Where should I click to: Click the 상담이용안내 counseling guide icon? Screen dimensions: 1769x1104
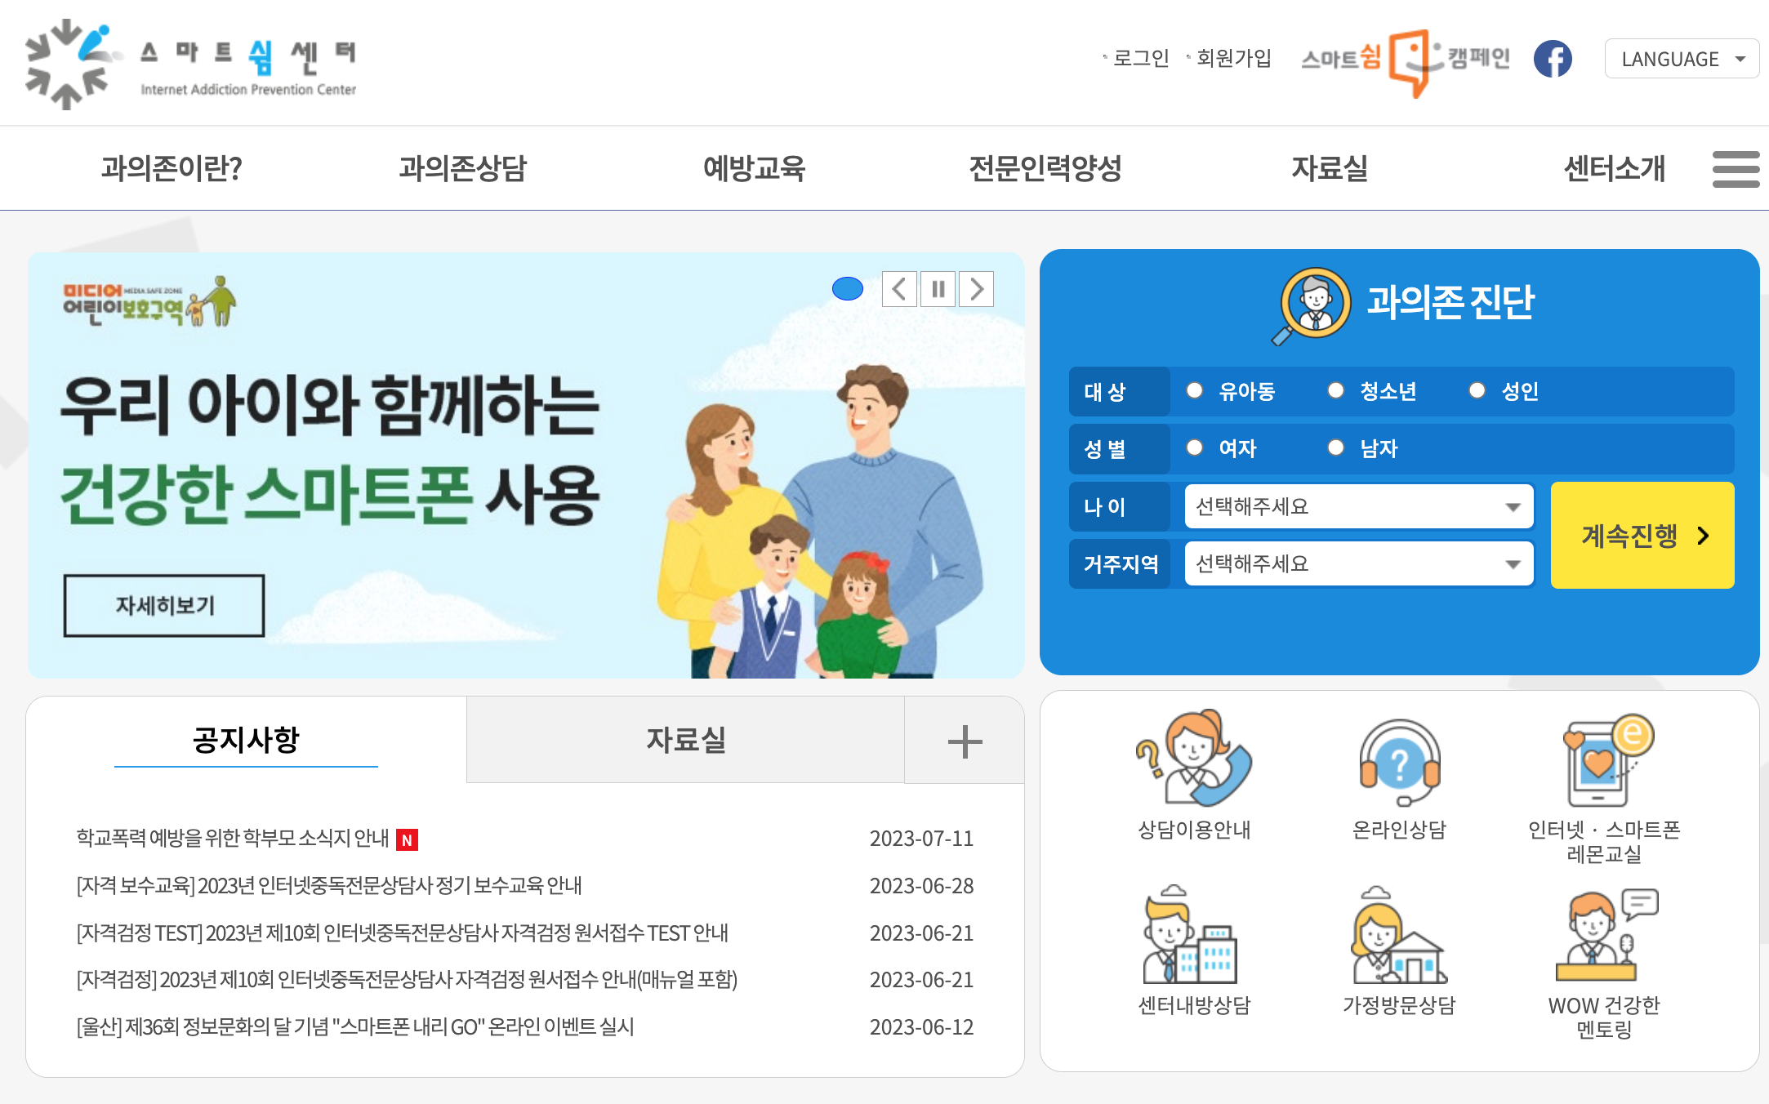click(1194, 759)
